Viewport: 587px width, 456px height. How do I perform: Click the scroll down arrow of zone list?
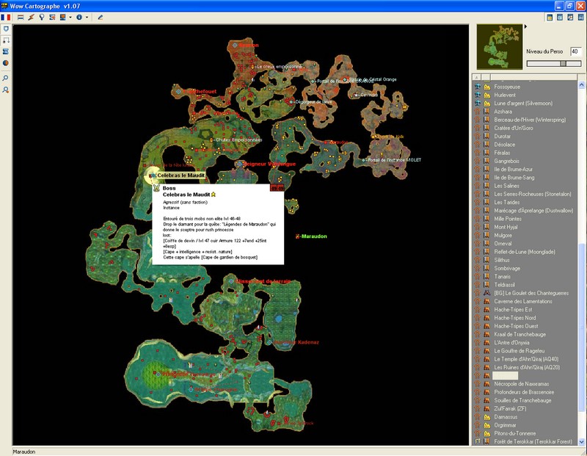[581, 442]
